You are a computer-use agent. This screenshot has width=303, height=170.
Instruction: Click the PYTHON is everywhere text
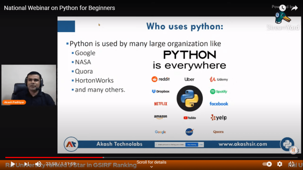190,60
